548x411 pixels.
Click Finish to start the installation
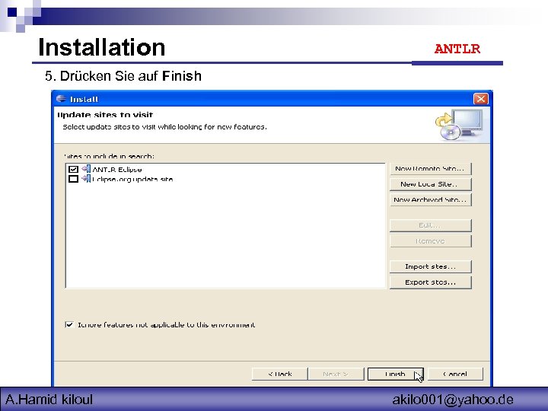pyautogui.click(x=395, y=374)
